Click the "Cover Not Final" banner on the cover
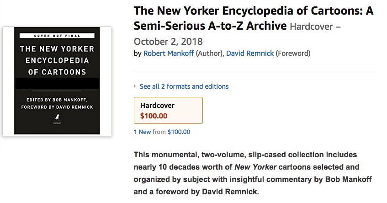The width and height of the screenshot is (387, 203). pos(57,36)
